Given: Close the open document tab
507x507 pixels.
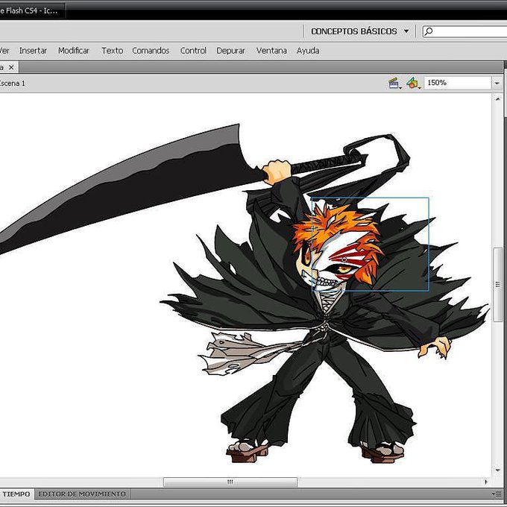Looking at the screenshot, I should point(11,67).
